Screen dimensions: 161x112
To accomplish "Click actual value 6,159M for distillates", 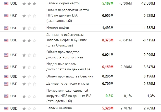I will point(107,67).
